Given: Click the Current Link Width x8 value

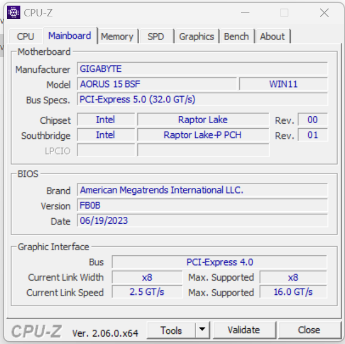Looking at the screenshot, I should pyautogui.click(x=147, y=277).
